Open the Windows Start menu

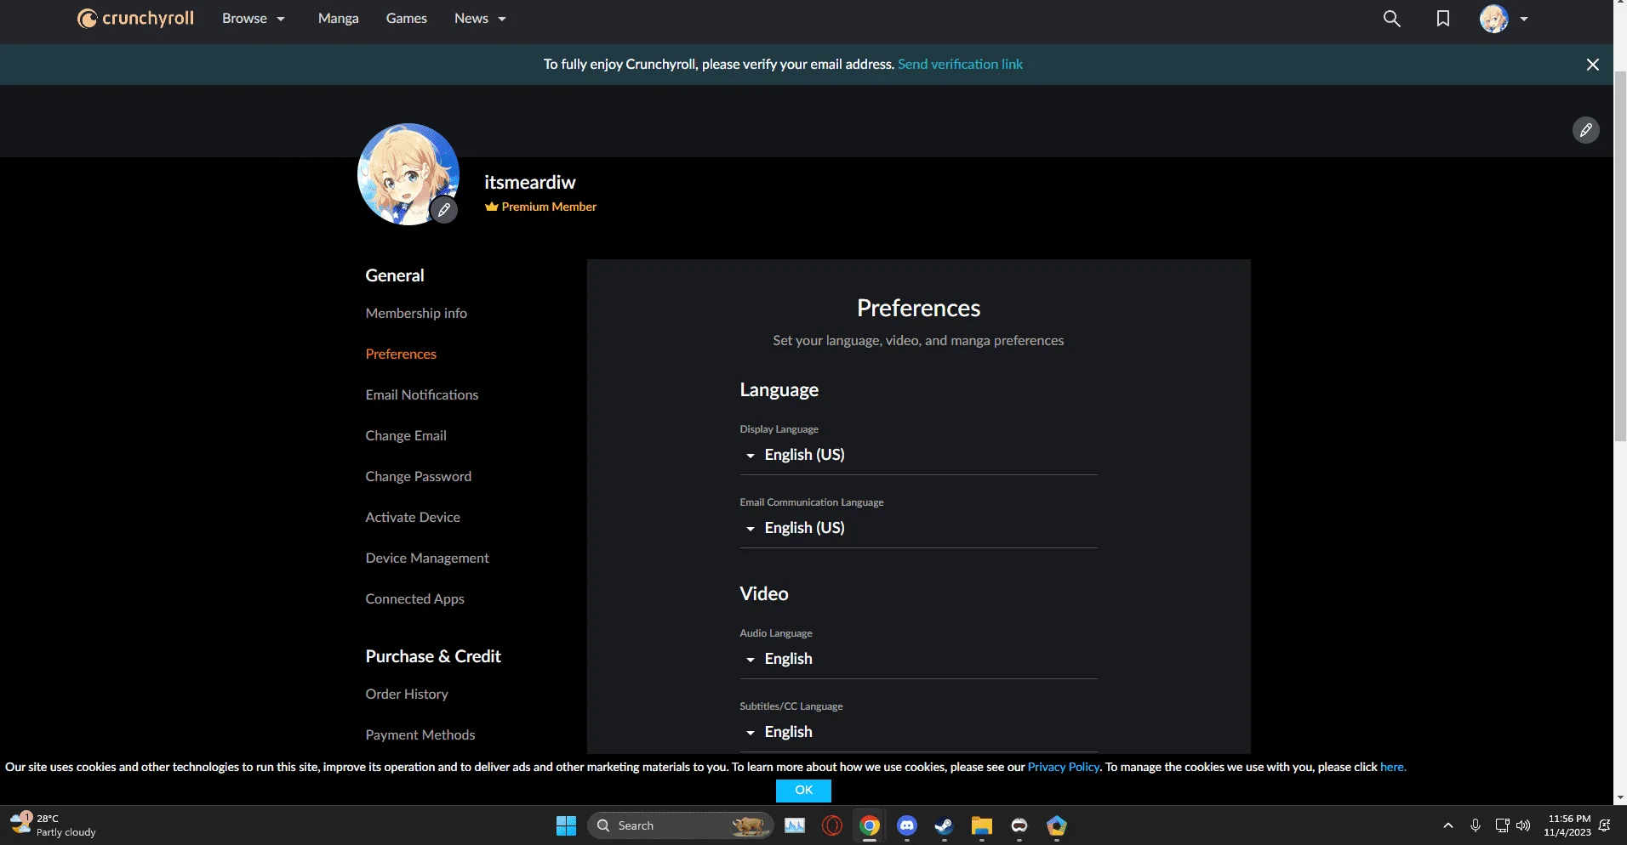pos(566,825)
